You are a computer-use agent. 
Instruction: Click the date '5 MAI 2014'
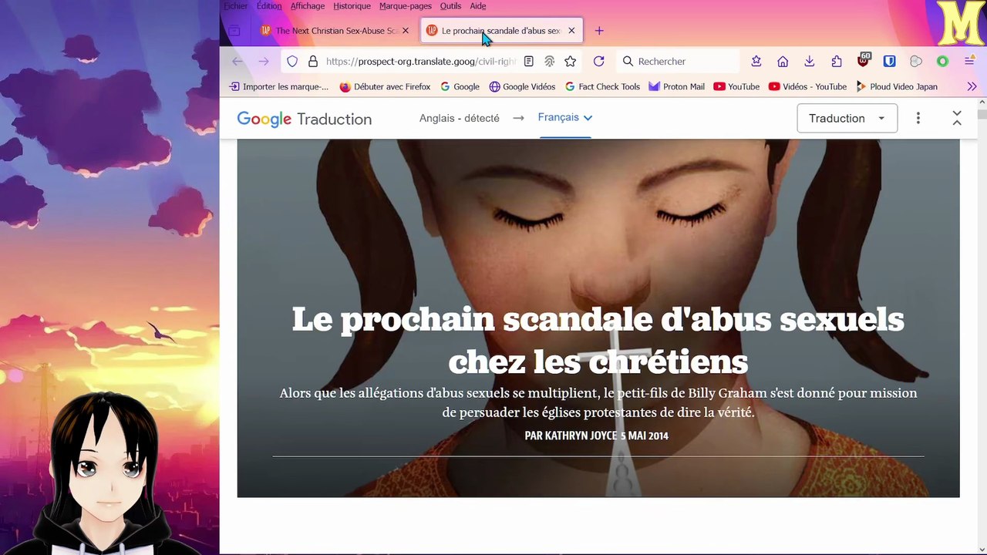tap(645, 436)
